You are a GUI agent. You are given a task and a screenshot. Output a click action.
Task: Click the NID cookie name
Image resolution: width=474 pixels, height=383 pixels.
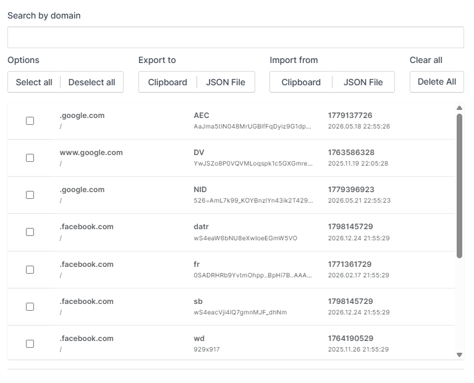200,190
